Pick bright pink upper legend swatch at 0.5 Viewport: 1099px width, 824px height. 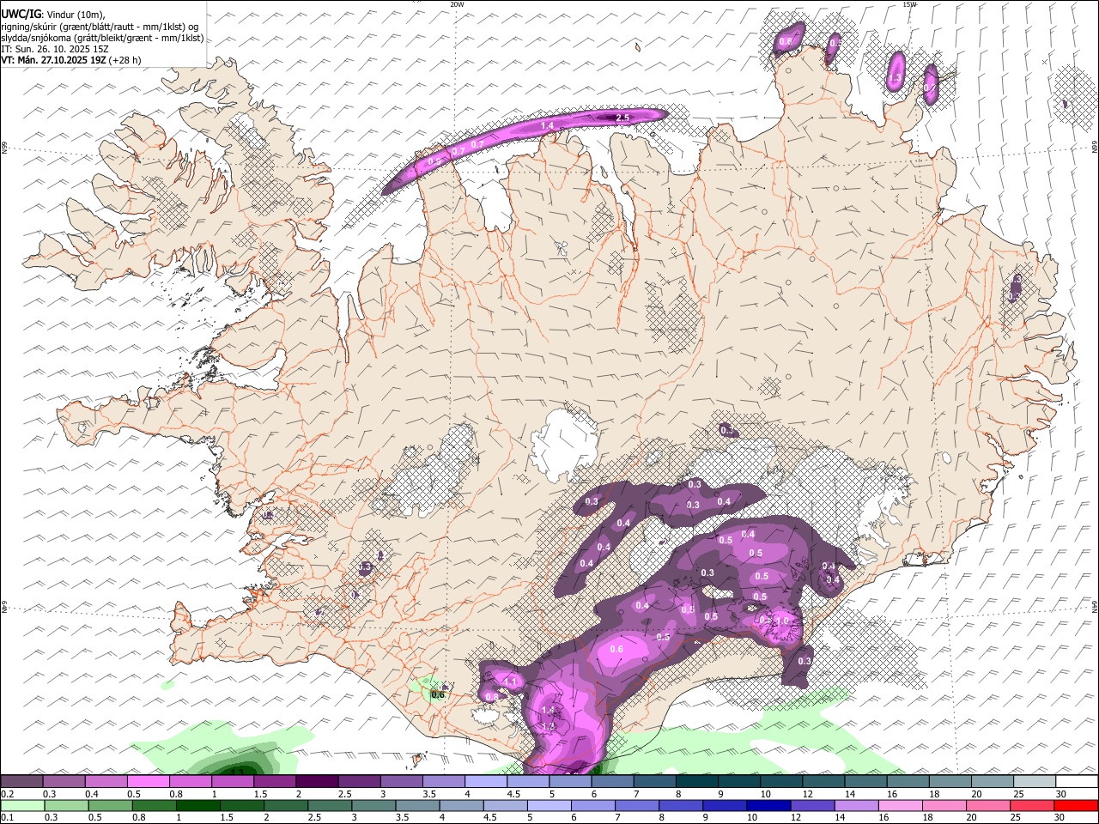tap(148, 782)
